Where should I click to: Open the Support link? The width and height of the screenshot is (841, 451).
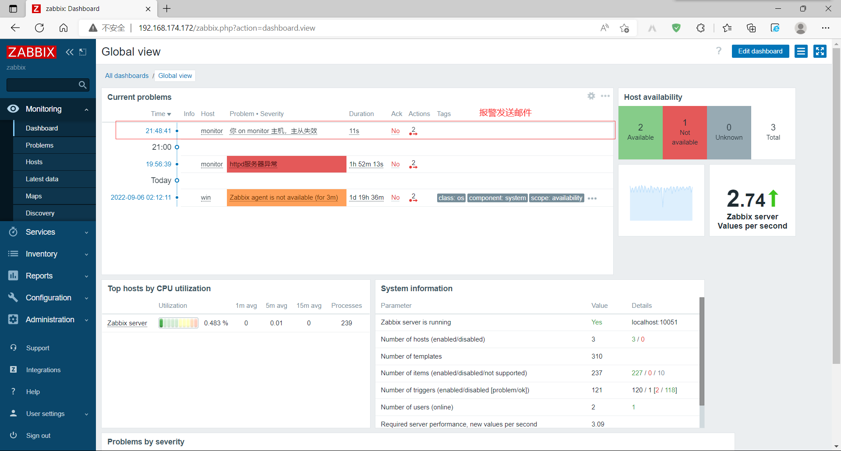[x=38, y=348]
